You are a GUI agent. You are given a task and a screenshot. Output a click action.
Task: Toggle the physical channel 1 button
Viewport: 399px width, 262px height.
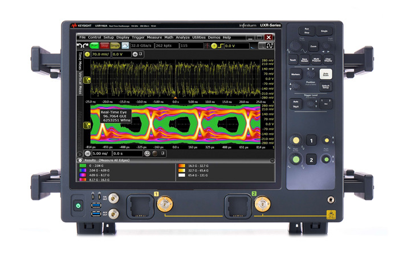(x=311, y=141)
